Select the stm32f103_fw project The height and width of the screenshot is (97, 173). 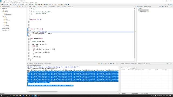click(5, 29)
